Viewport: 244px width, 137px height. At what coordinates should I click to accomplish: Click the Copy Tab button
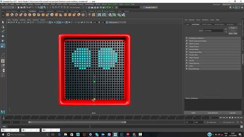(x=232, y=113)
